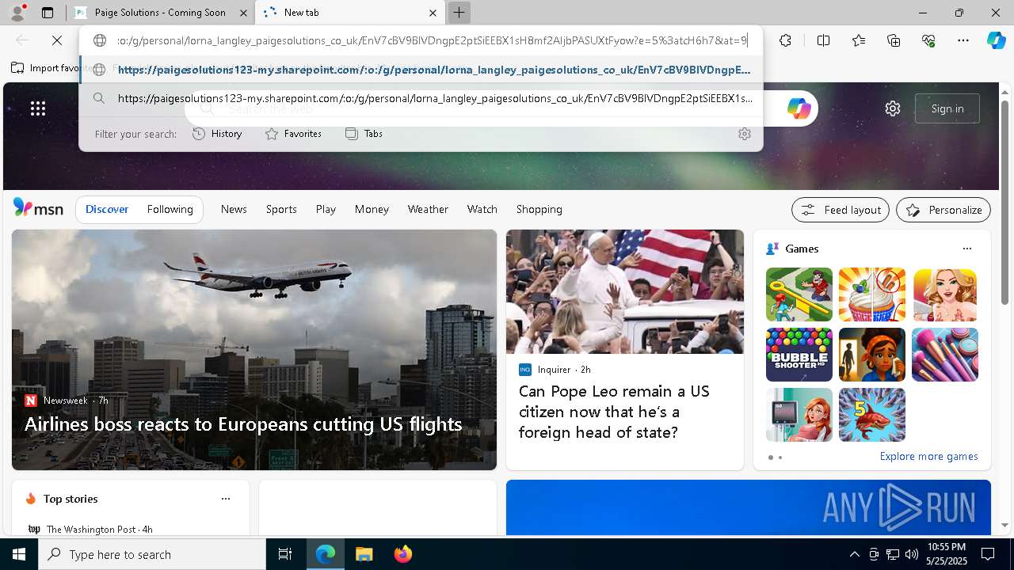Open address bar search settings gear
Screen dimensions: 1014x570
click(744, 134)
